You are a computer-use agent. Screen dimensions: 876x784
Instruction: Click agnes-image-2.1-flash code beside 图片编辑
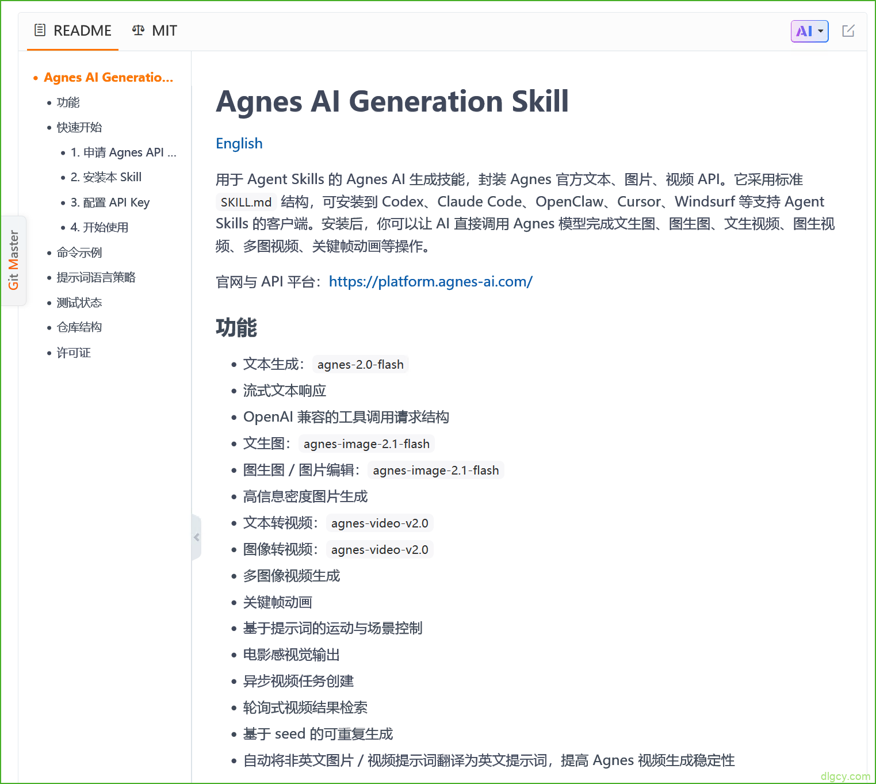click(436, 471)
